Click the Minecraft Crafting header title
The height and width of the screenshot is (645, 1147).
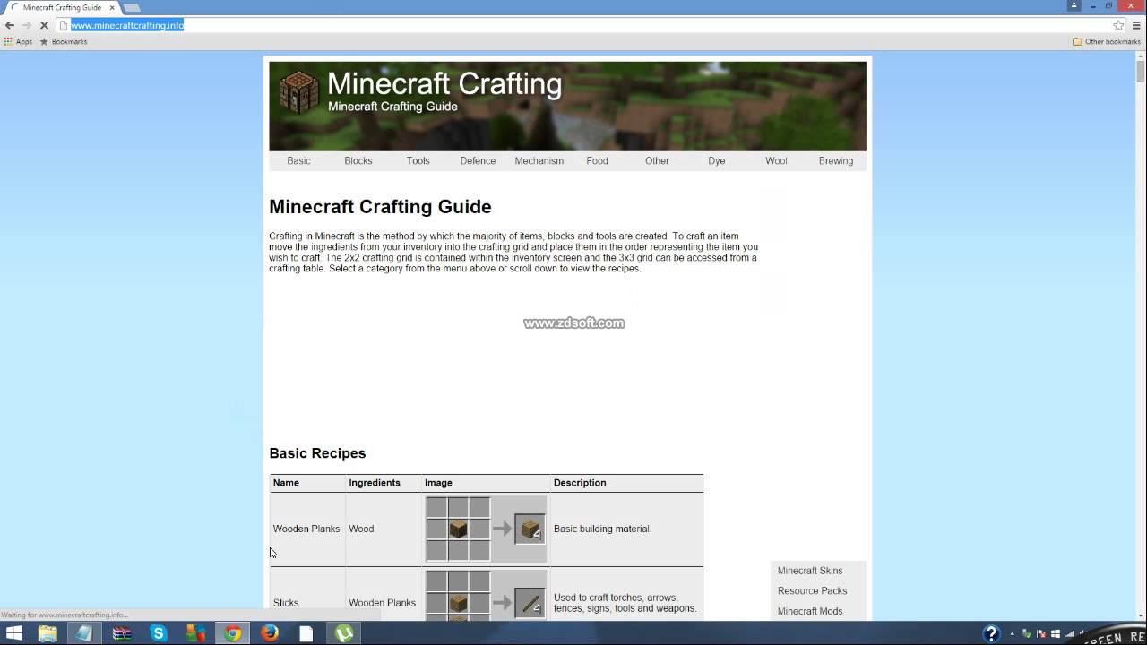(x=444, y=83)
